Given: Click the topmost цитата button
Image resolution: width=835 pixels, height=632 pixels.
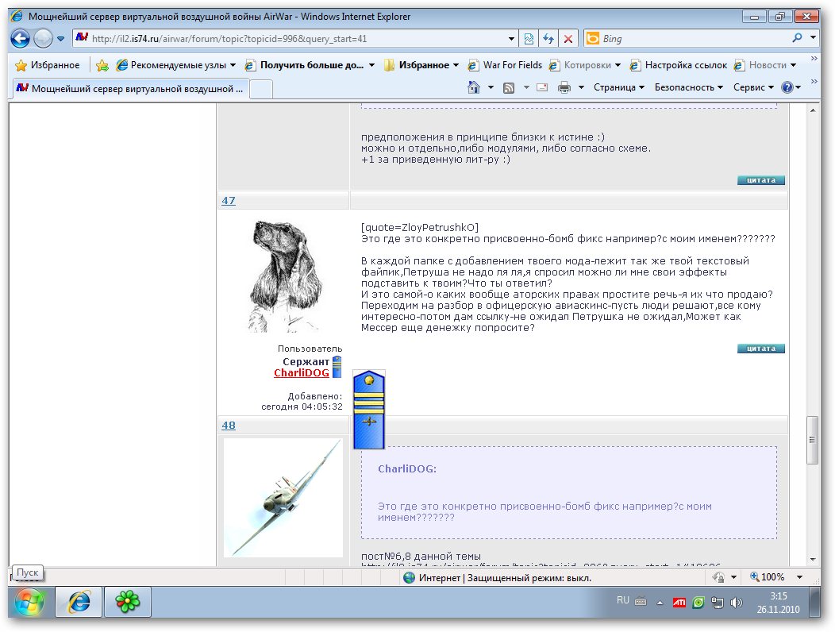Looking at the screenshot, I should point(761,180).
